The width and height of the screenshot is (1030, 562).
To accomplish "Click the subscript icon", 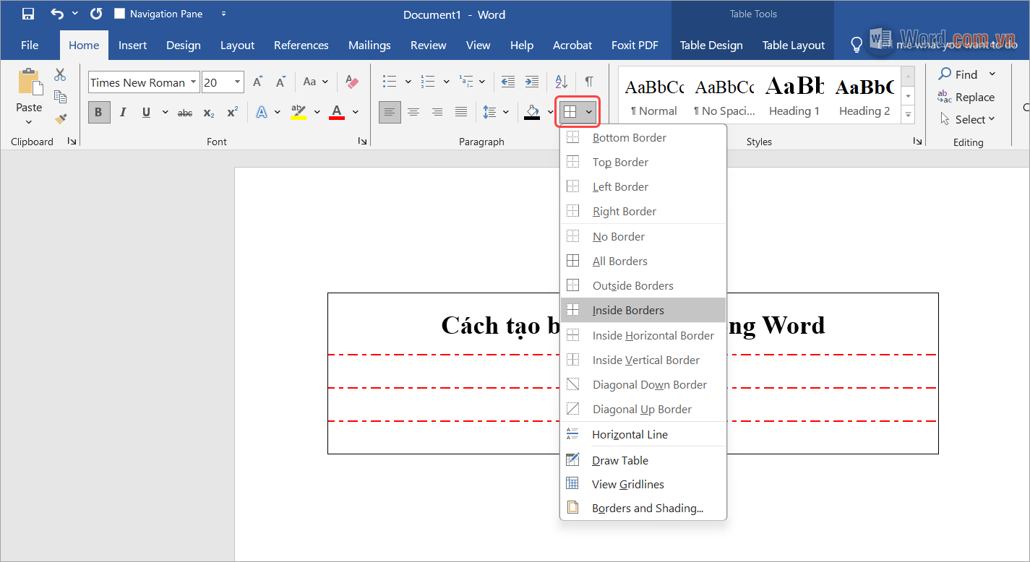I will click(208, 112).
